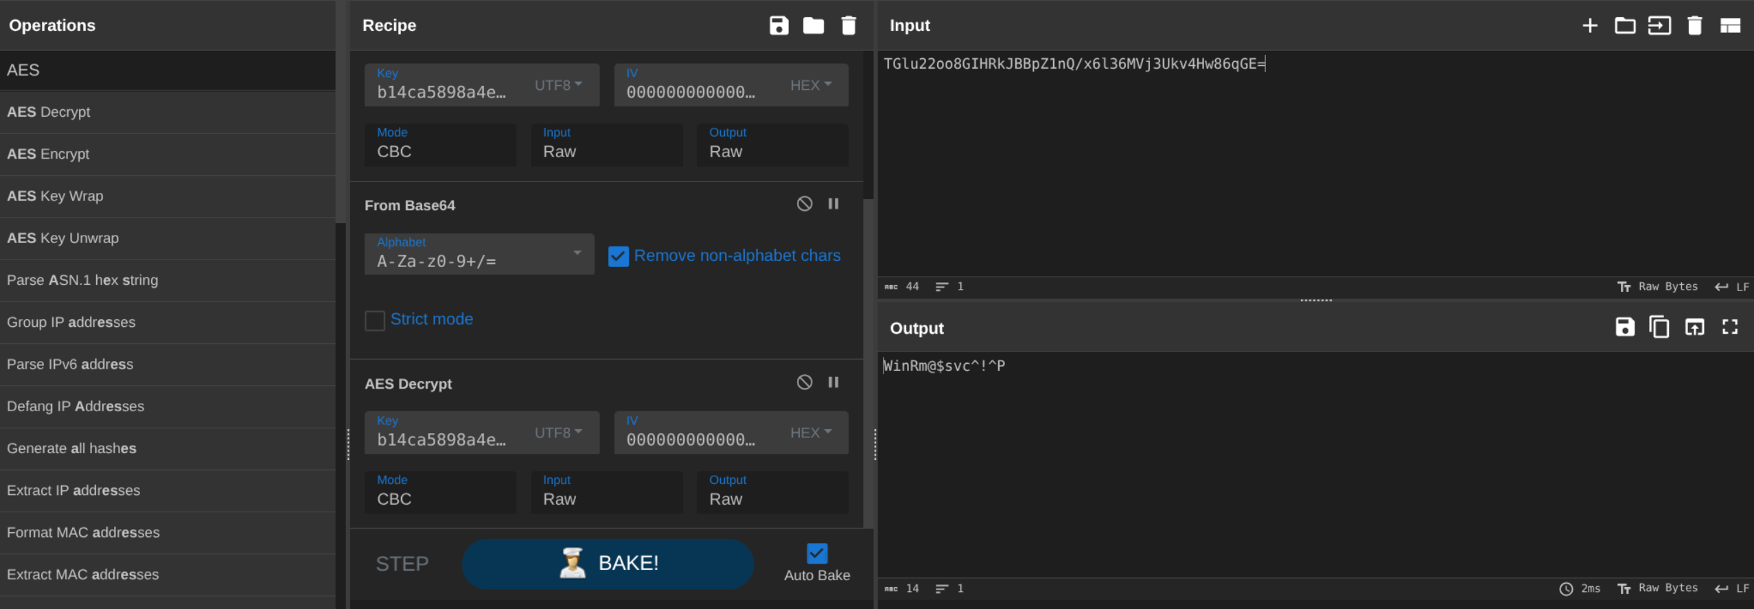Uncheck Remove non-alphabet chars

point(618,256)
